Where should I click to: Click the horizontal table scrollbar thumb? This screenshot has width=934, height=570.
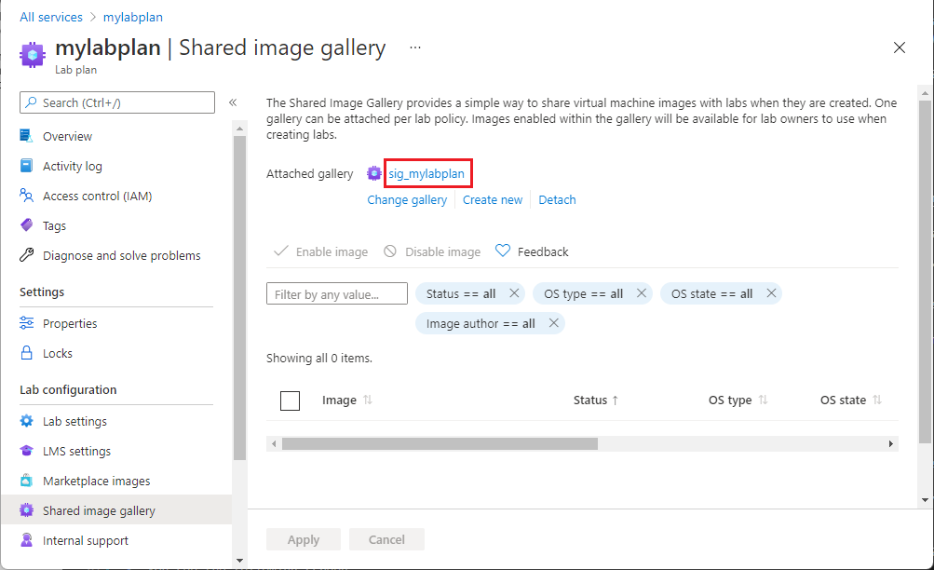coord(440,443)
